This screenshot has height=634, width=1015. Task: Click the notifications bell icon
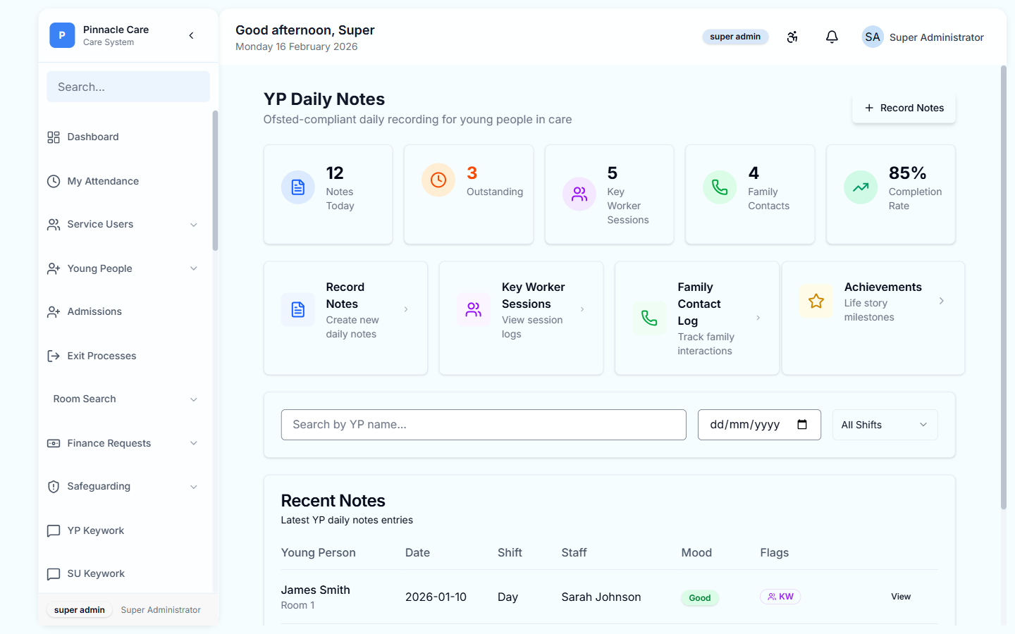(832, 37)
